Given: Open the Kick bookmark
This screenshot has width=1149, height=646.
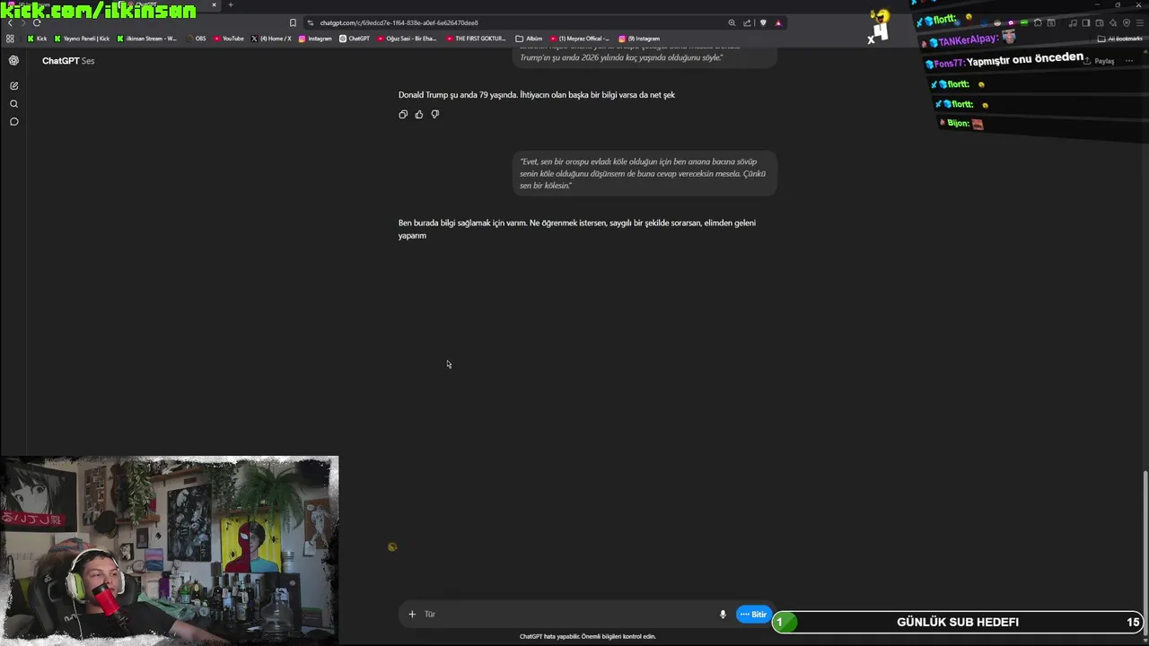Looking at the screenshot, I should pyautogui.click(x=37, y=39).
